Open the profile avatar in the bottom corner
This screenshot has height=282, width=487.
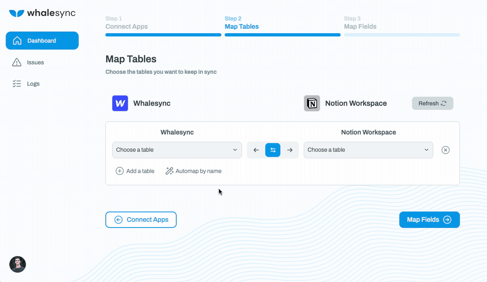click(17, 264)
